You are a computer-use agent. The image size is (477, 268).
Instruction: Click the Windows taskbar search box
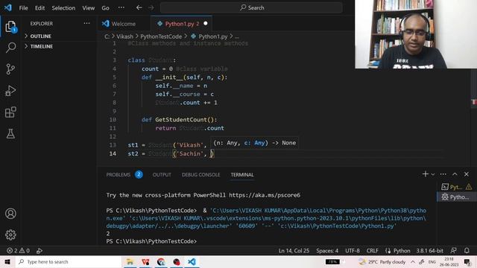[69, 261]
